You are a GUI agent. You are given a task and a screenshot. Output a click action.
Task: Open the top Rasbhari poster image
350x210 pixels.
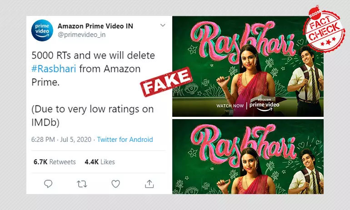(248, 66)
